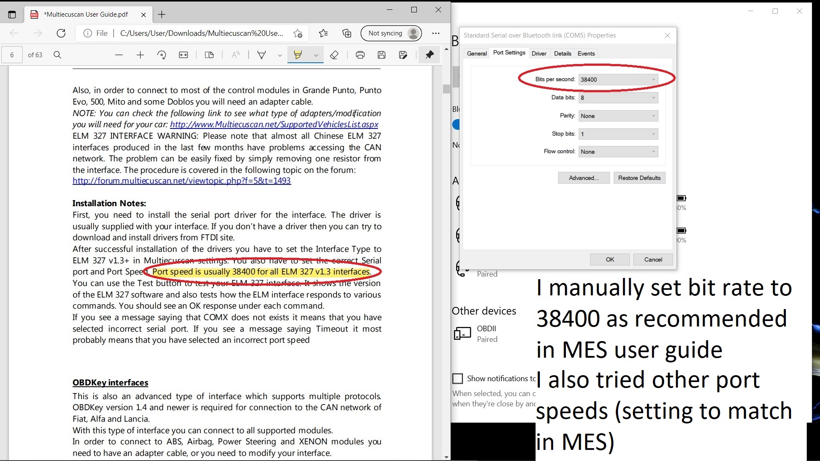Click the PDF page number field
Screen dimensions: 820x461
12,55
